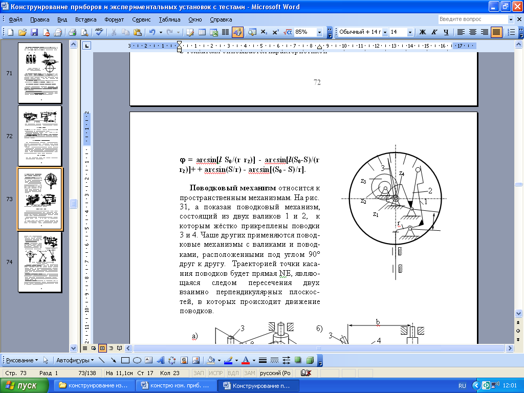The height and width of the screenshot is (393, 524).
Task: Undo the last action
Action: click(x=152, y=32)
